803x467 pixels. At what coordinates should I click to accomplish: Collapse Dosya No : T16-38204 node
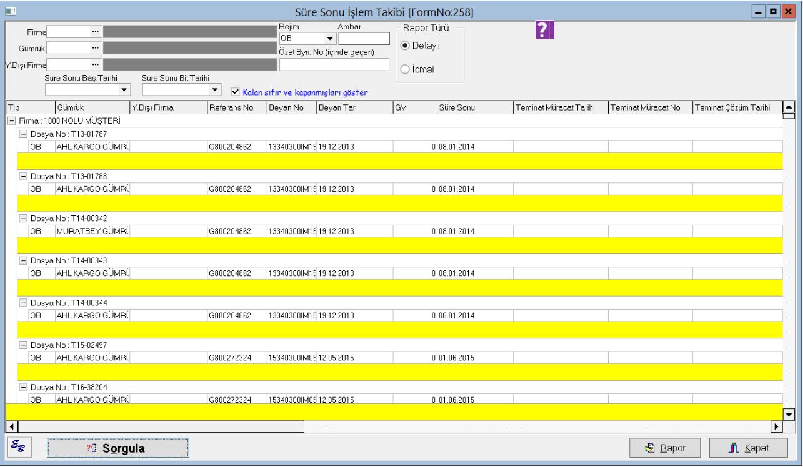(x=24, y=386)
